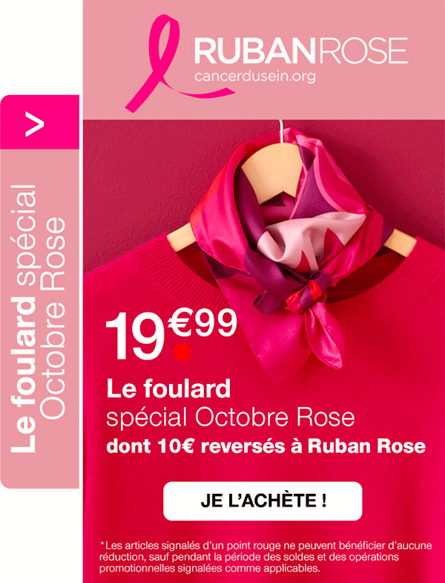Open the cancerdusein.org link
Screen dimensions: 445x583
click(x=255, y=76)
